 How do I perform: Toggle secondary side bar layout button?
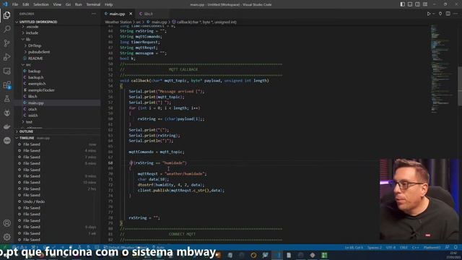[x=417, y=4]
